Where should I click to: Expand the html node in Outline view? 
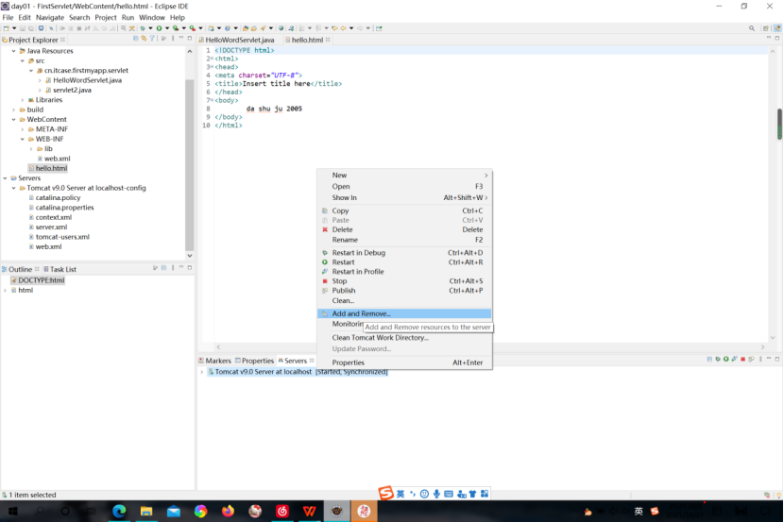pyautogui.click(x=5, y=290)
